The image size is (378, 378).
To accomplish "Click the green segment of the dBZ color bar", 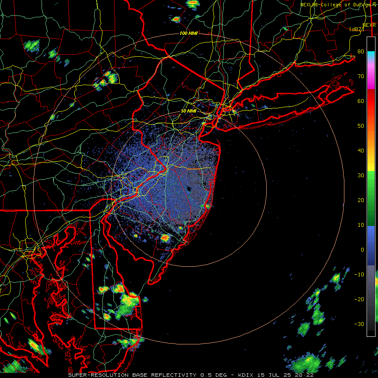I will pyautogui.click(x=371, y=198).
